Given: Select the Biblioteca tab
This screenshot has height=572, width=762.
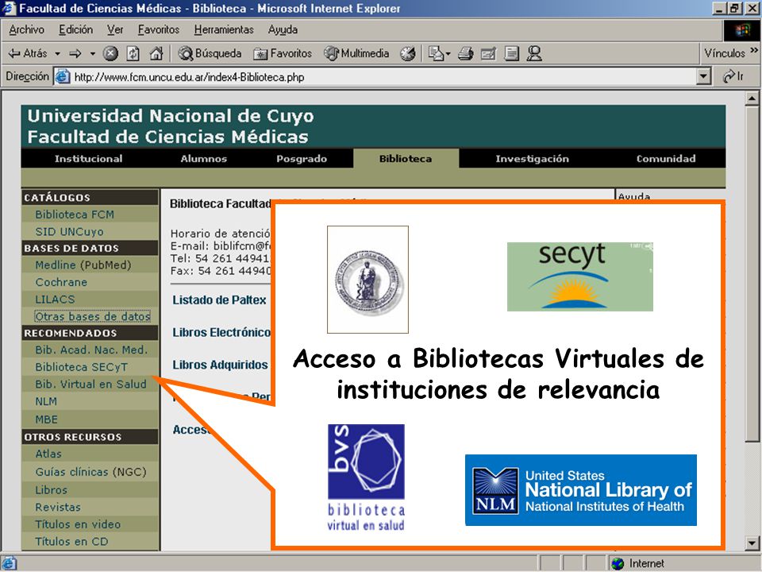Looking at the screenshot, I should 406,159.
